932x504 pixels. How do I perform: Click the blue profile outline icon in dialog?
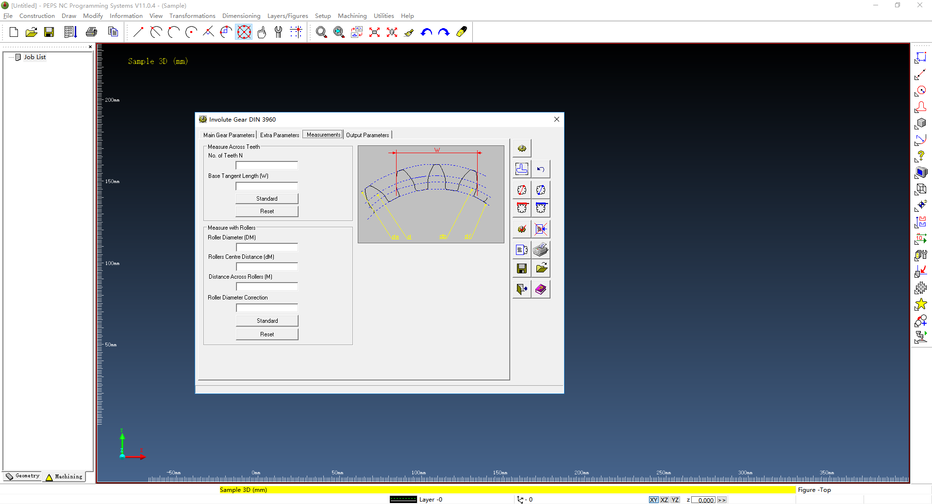coord(522,169)
